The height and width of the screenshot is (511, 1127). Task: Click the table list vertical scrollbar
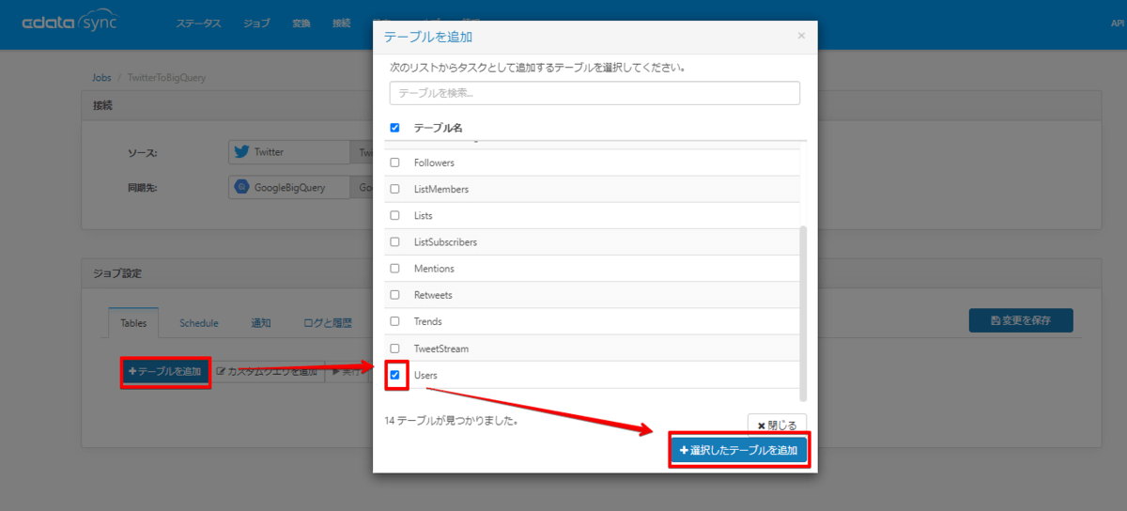pyautogui.click(x=802, y=313)
